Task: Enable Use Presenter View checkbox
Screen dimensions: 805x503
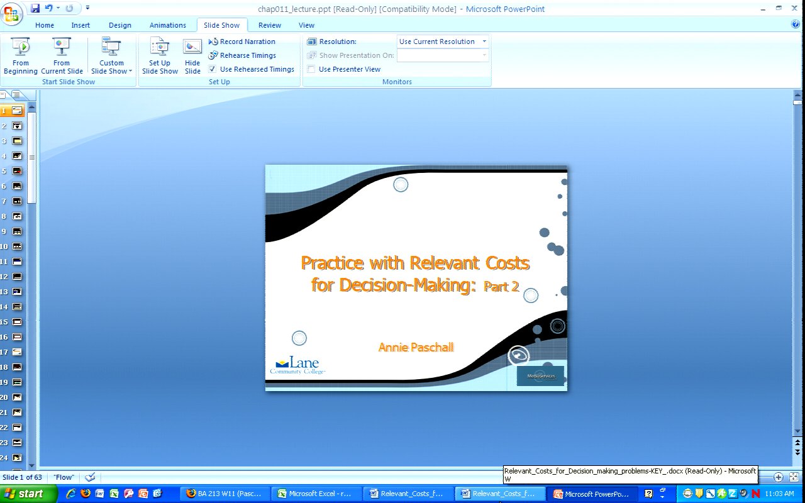Action: coord(311,69)
